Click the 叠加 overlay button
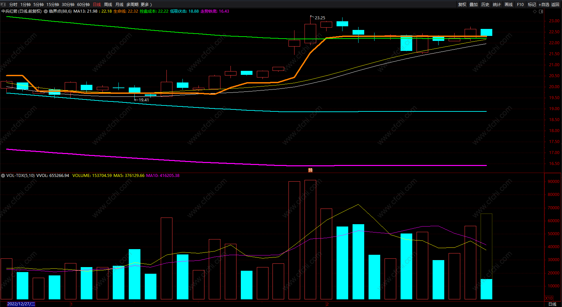 474,5
